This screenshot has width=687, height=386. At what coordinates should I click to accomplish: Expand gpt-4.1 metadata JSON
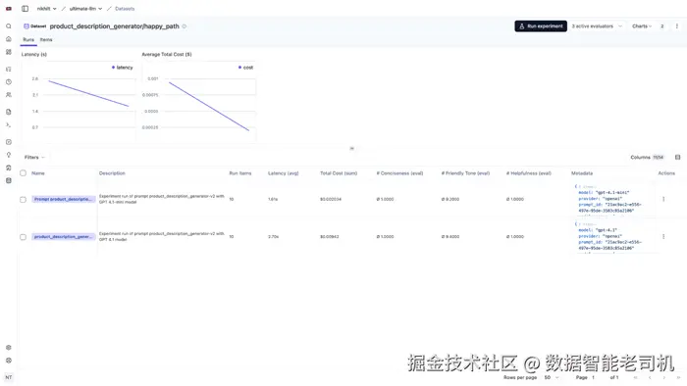[576, 224]
